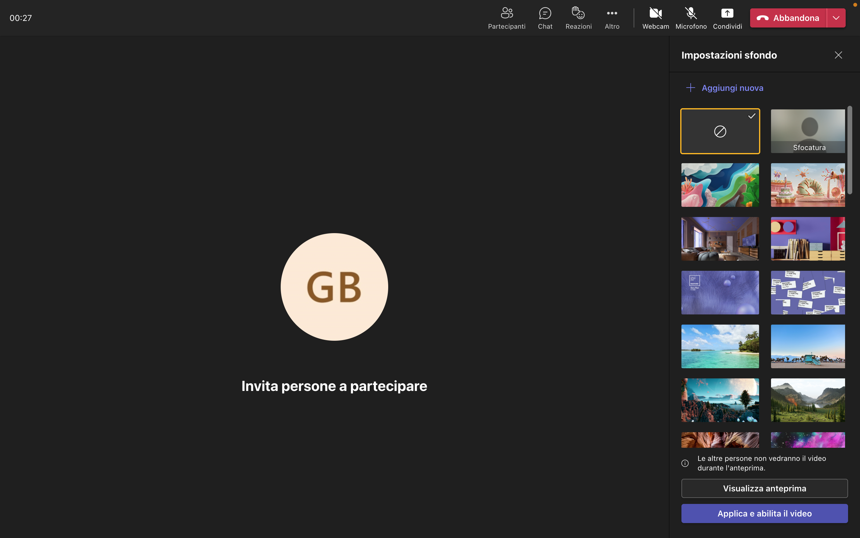Viewport: 860px width, 538px height.
Task: Unmute the Microfono
Action: coord(690,18)
